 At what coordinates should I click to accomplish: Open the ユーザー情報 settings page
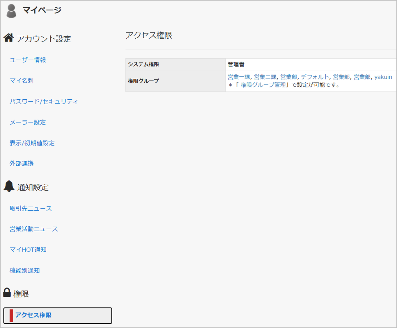tap(28, 60)
